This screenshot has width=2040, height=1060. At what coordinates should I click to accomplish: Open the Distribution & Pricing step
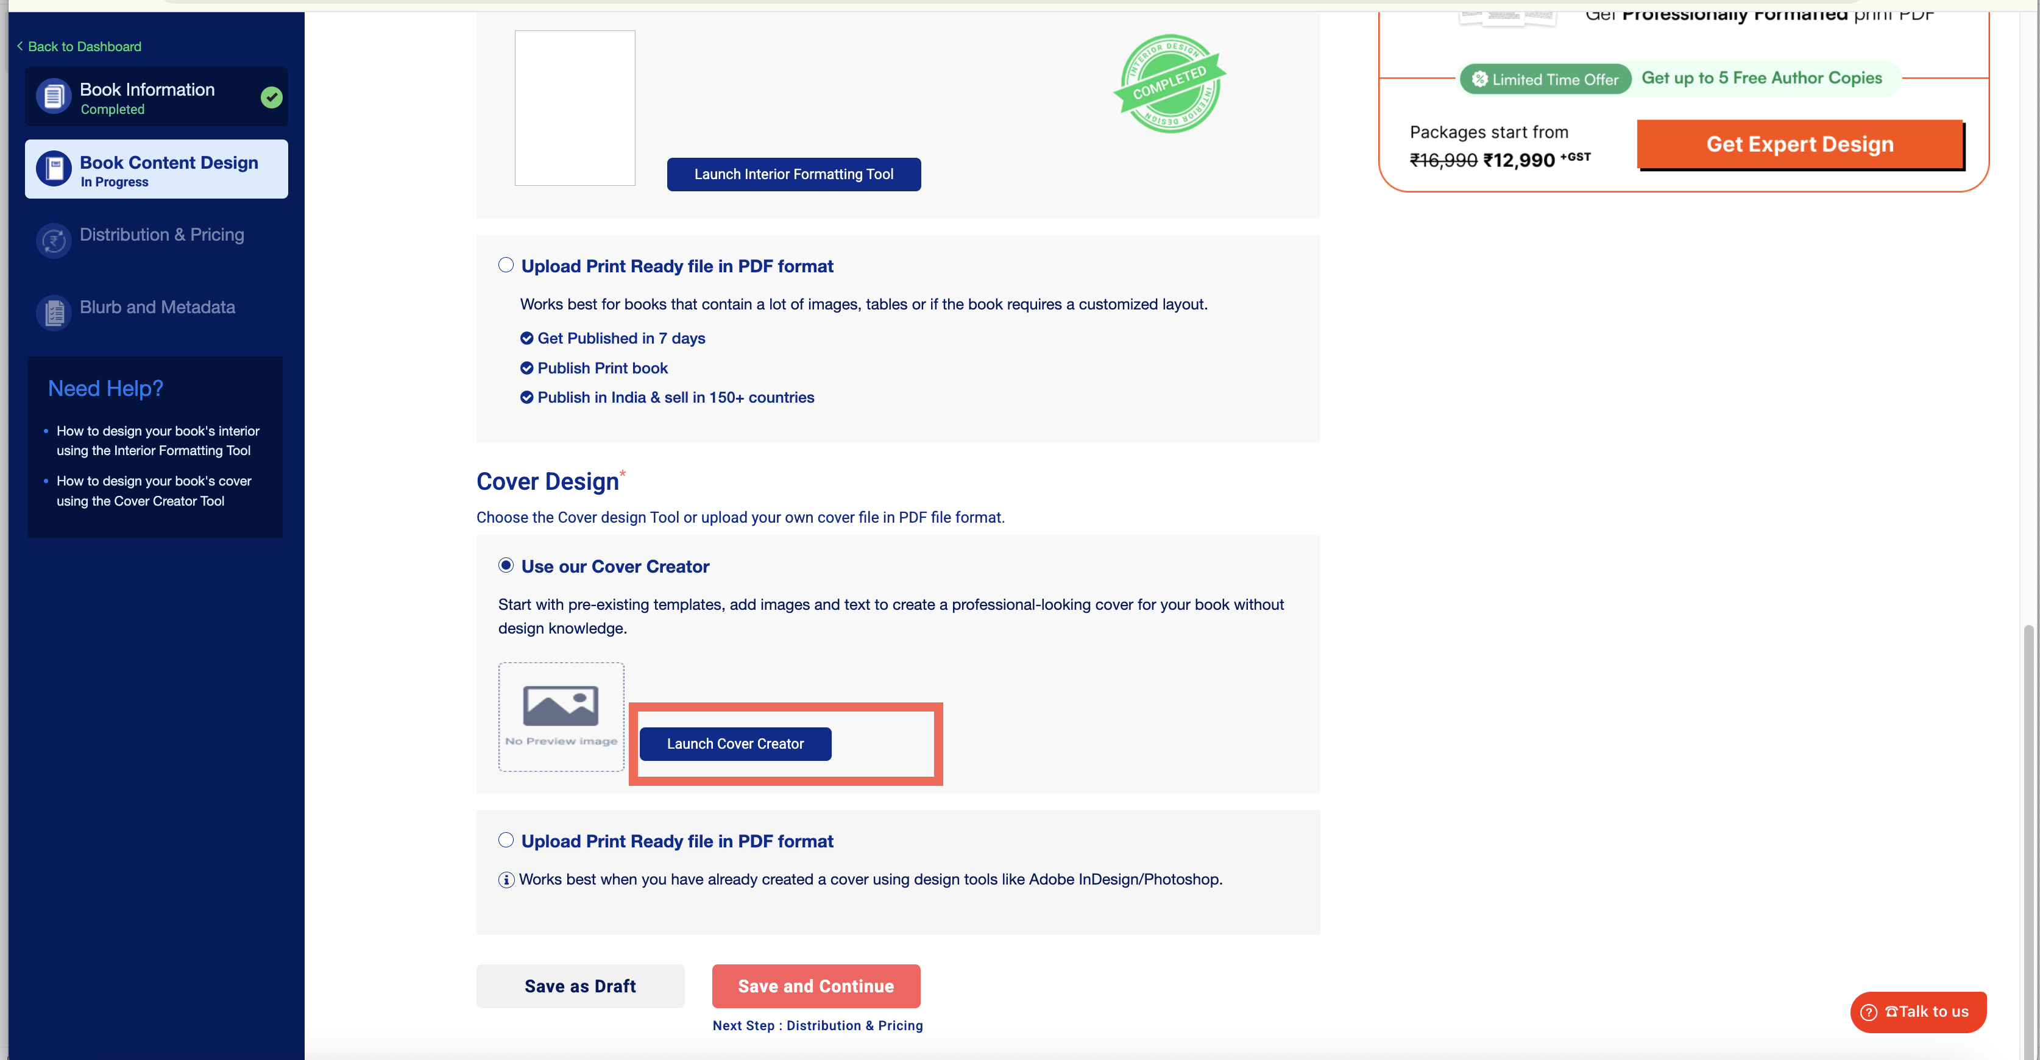point(161,235)
